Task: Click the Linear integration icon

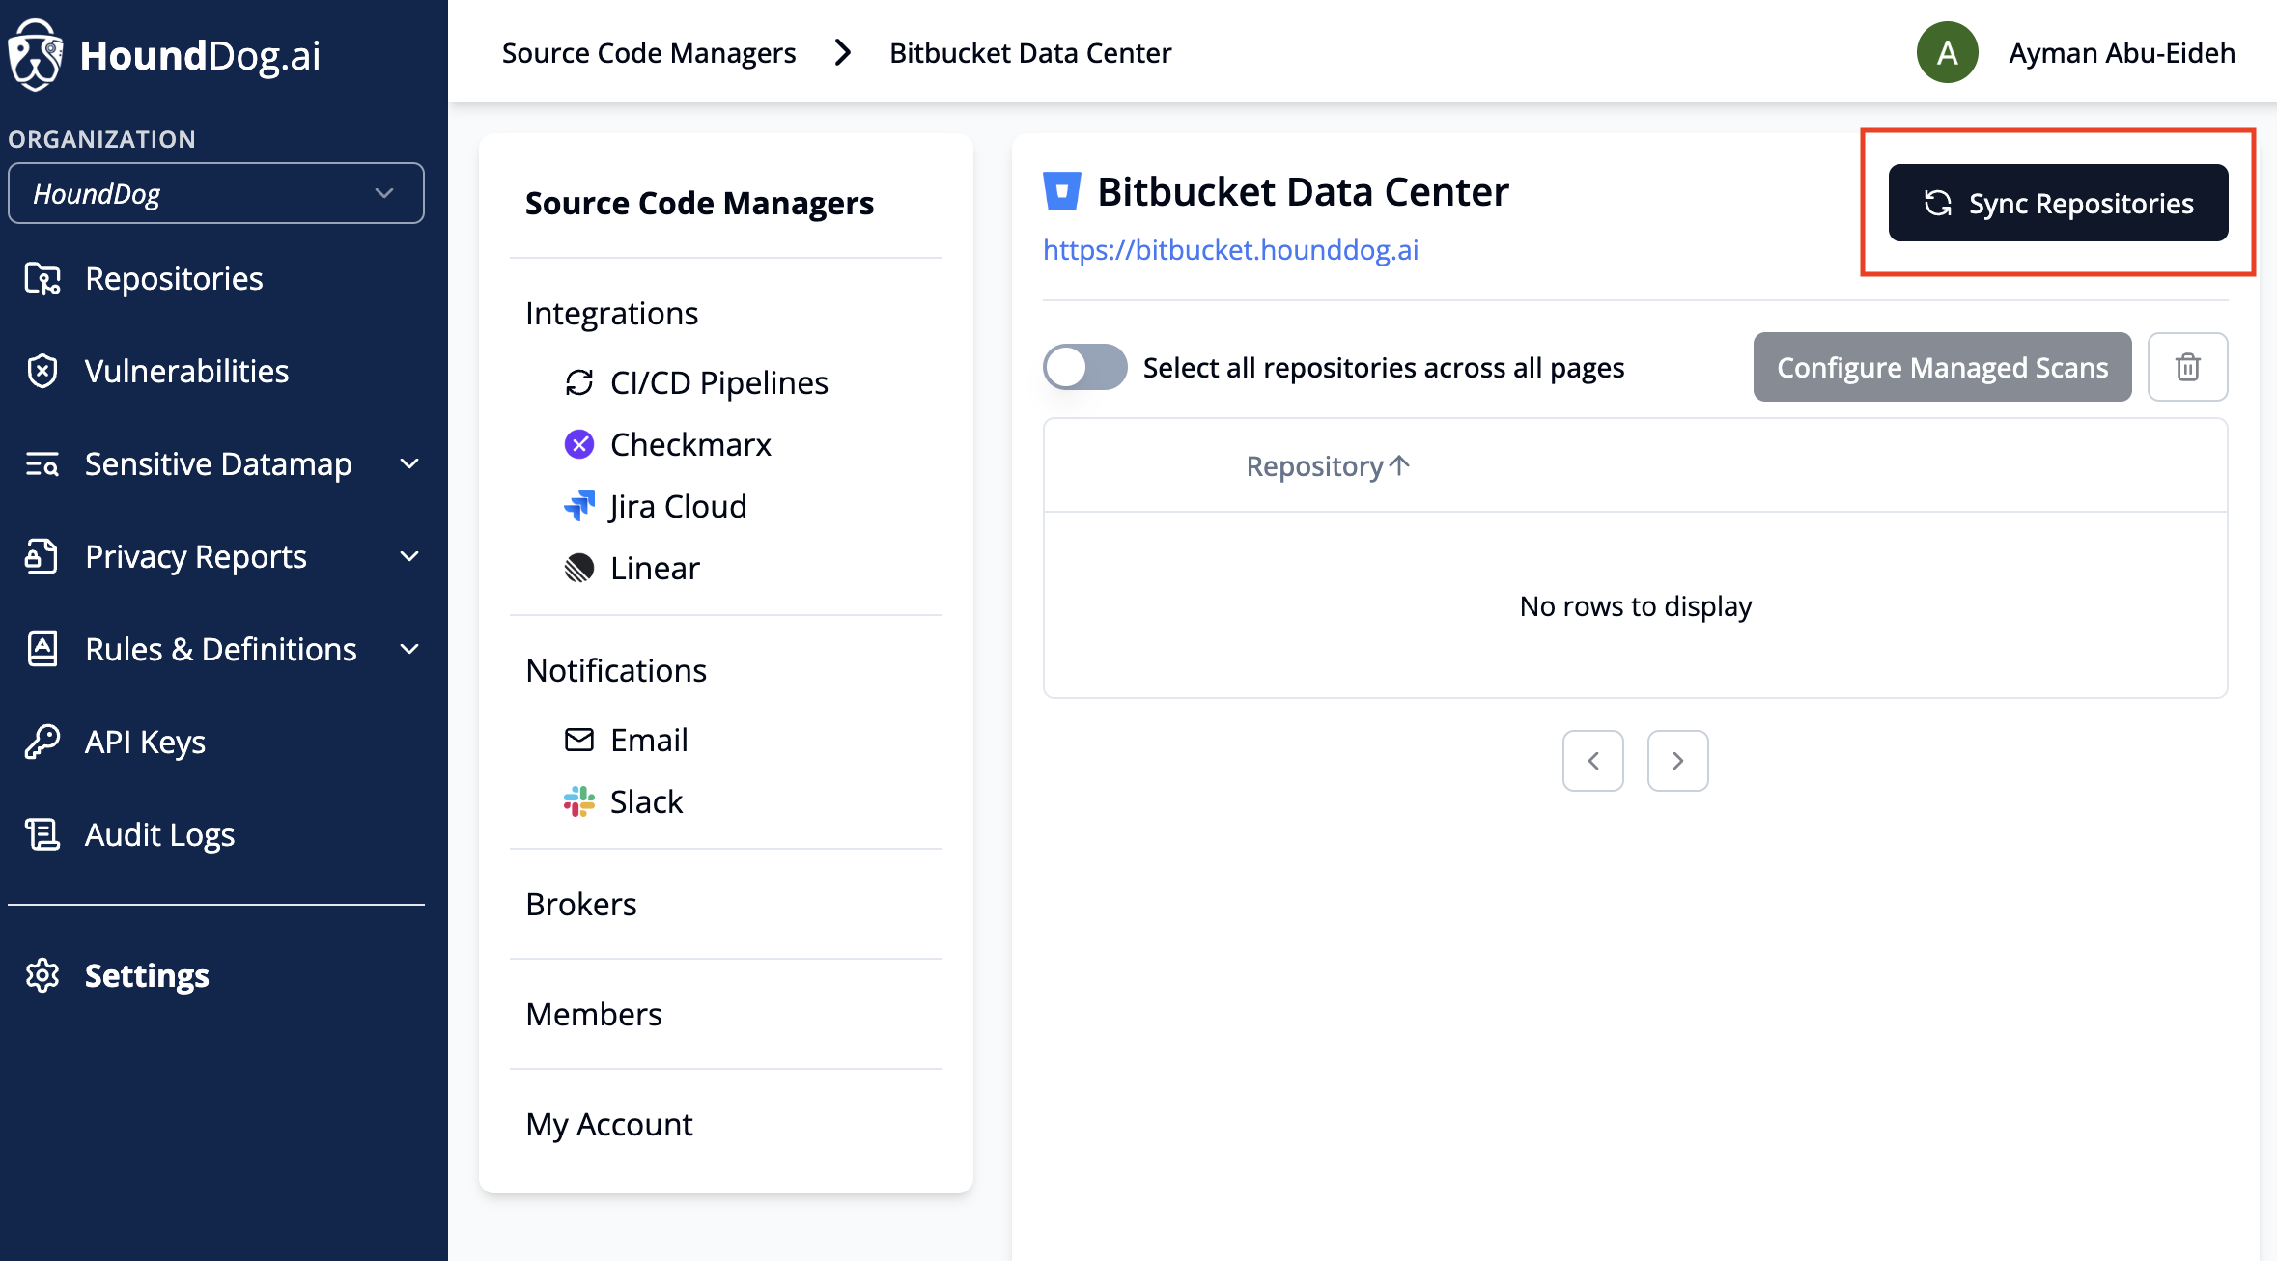Action: pyautogui.click(x=578, y=568)
